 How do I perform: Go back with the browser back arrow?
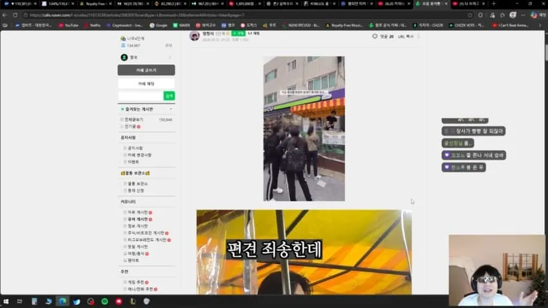5,15
